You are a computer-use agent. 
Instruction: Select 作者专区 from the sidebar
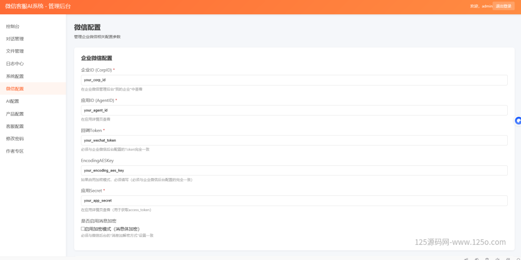pos(15,151)
